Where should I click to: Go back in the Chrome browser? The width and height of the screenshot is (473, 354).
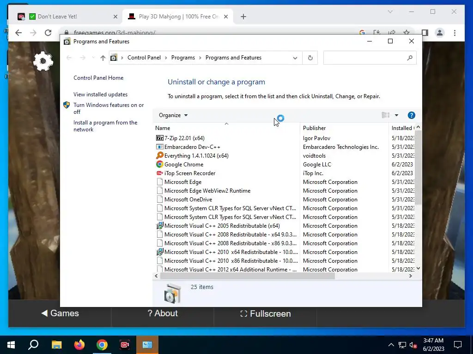coord(18,33)
